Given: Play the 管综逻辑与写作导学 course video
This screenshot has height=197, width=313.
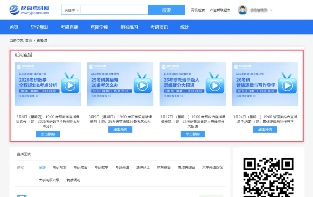Looking at the screenshot, I should (x=287, y=85).
